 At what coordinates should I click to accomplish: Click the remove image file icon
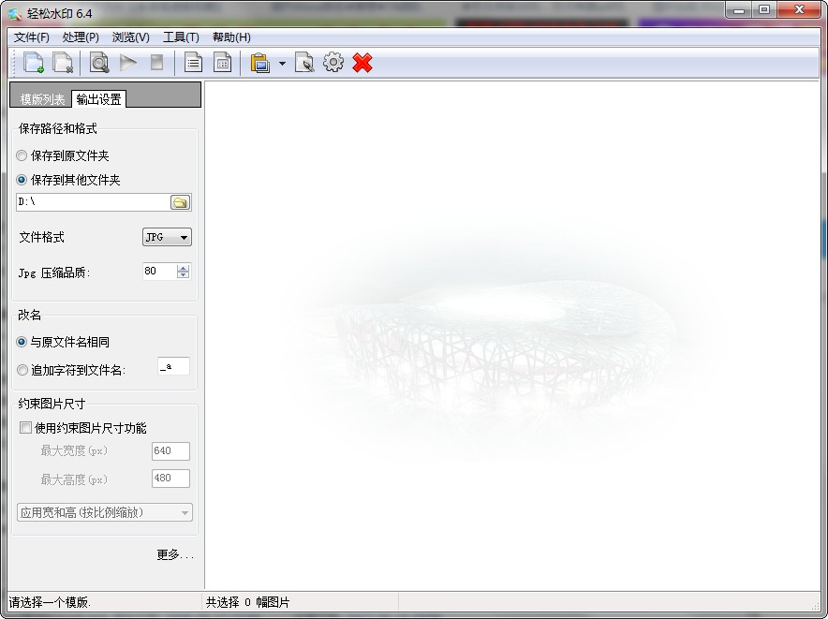tap(63, 63)
